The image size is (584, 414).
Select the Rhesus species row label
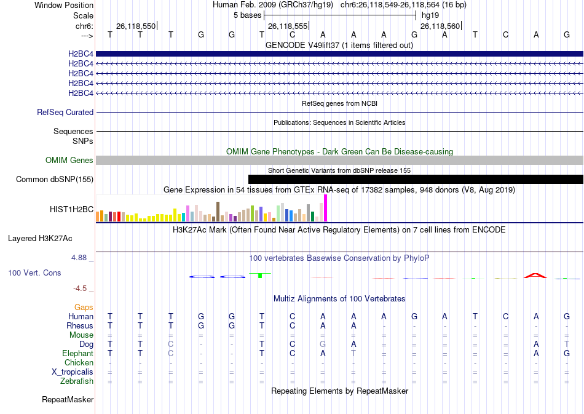[x=80, y=325]
